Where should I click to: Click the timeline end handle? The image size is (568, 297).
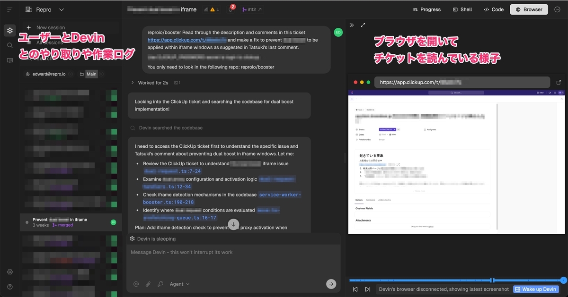[x=563, y=280]
